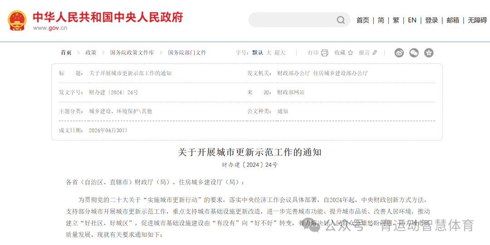Image resolution: width=490 pixels, height=245 pixels.
Task: Click the 留言 comment label
Action: 364,52
